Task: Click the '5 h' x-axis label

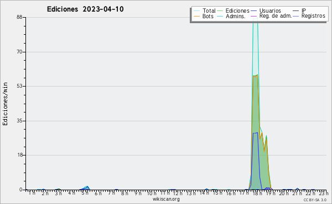Action: point(85,193)
